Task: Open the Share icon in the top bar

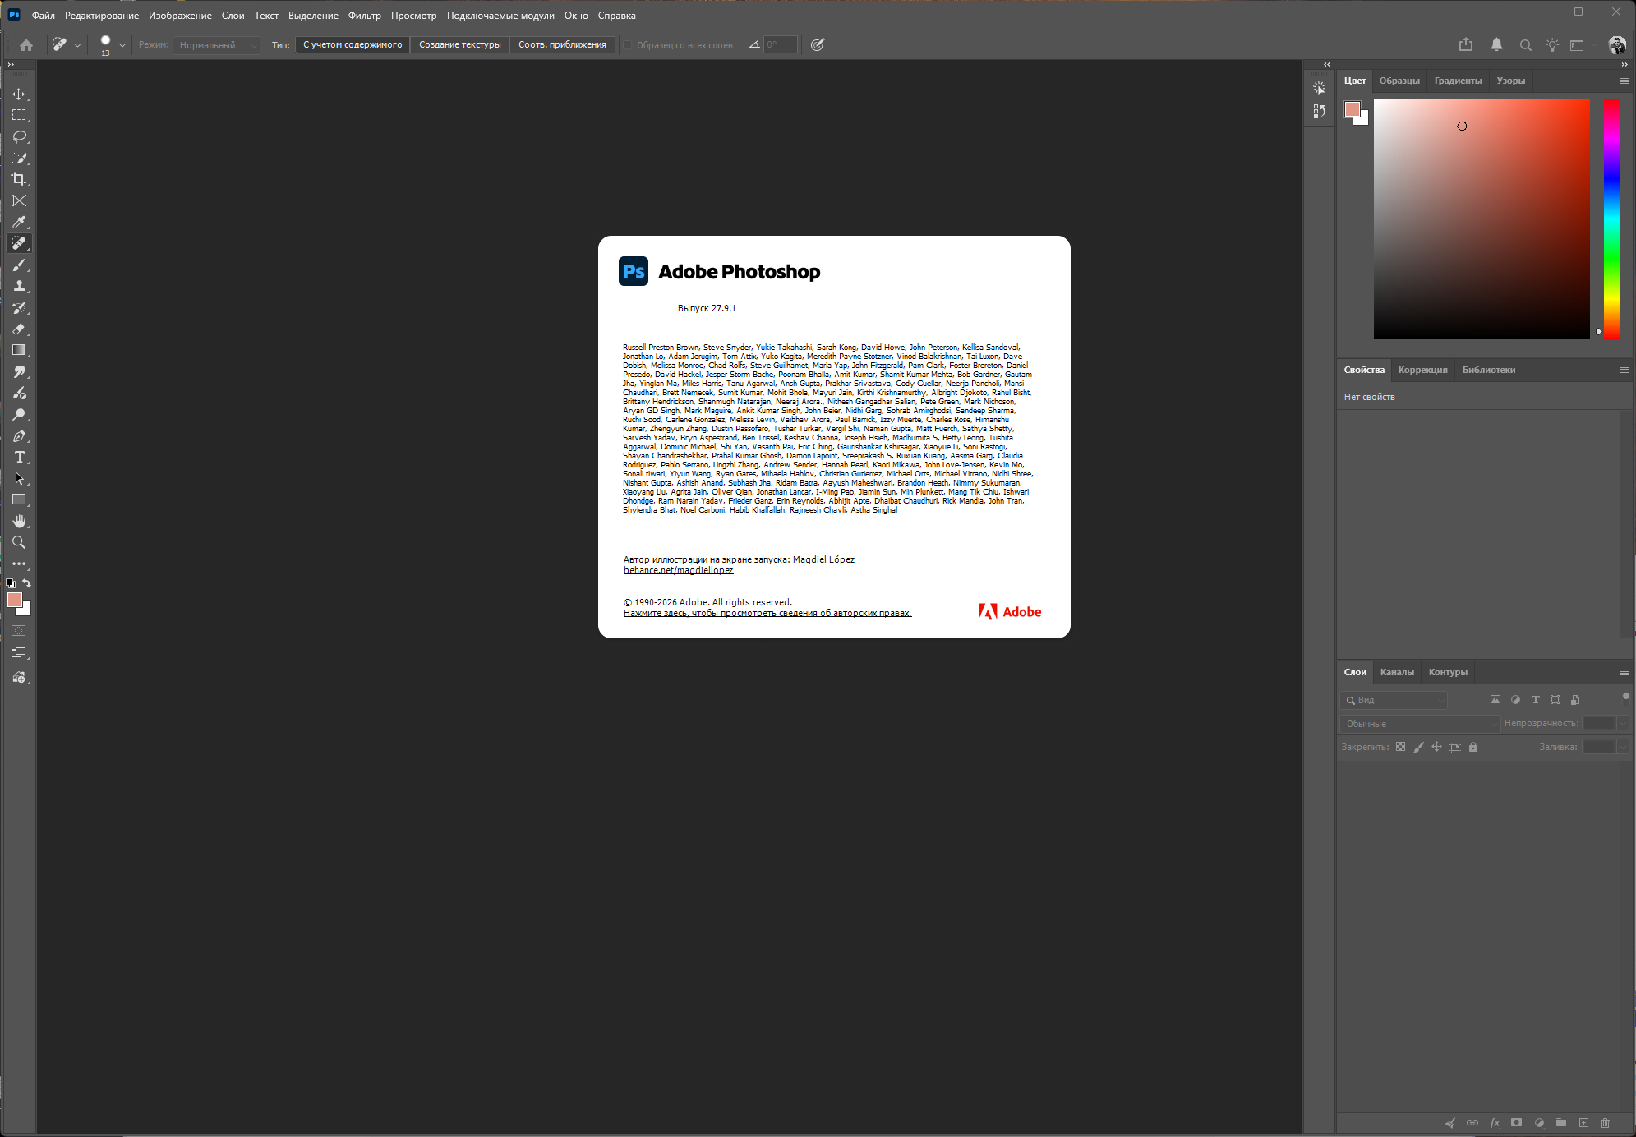Action: (1466, 45)
